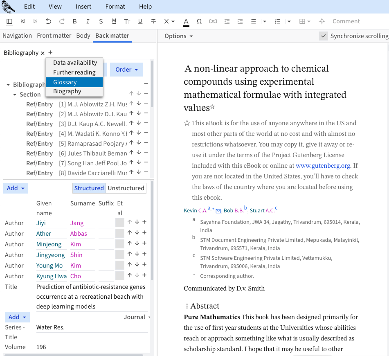Collapse the Section tree node
Screen dimensions: 389x356
point(15,95)
